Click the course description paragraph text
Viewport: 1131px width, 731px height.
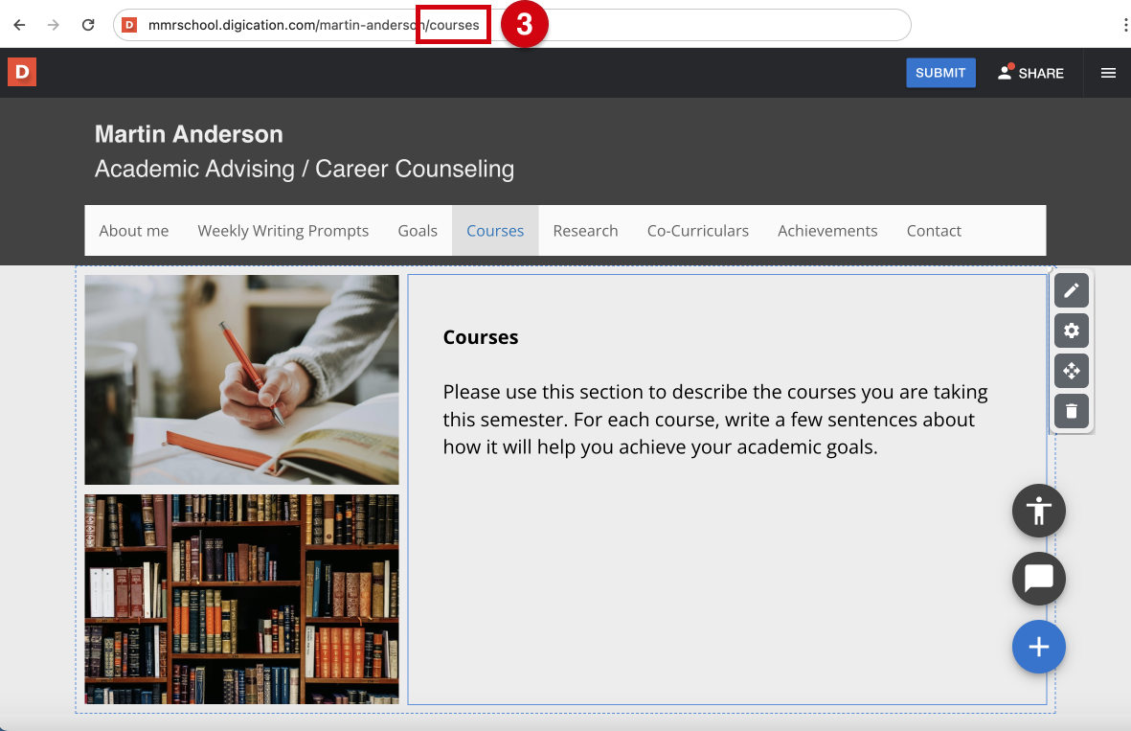click(x=714, y=420)
